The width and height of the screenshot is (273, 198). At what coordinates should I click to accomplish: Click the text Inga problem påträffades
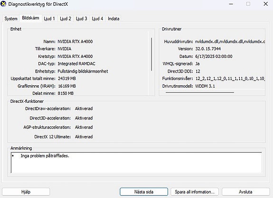click(x=45, y=156)
